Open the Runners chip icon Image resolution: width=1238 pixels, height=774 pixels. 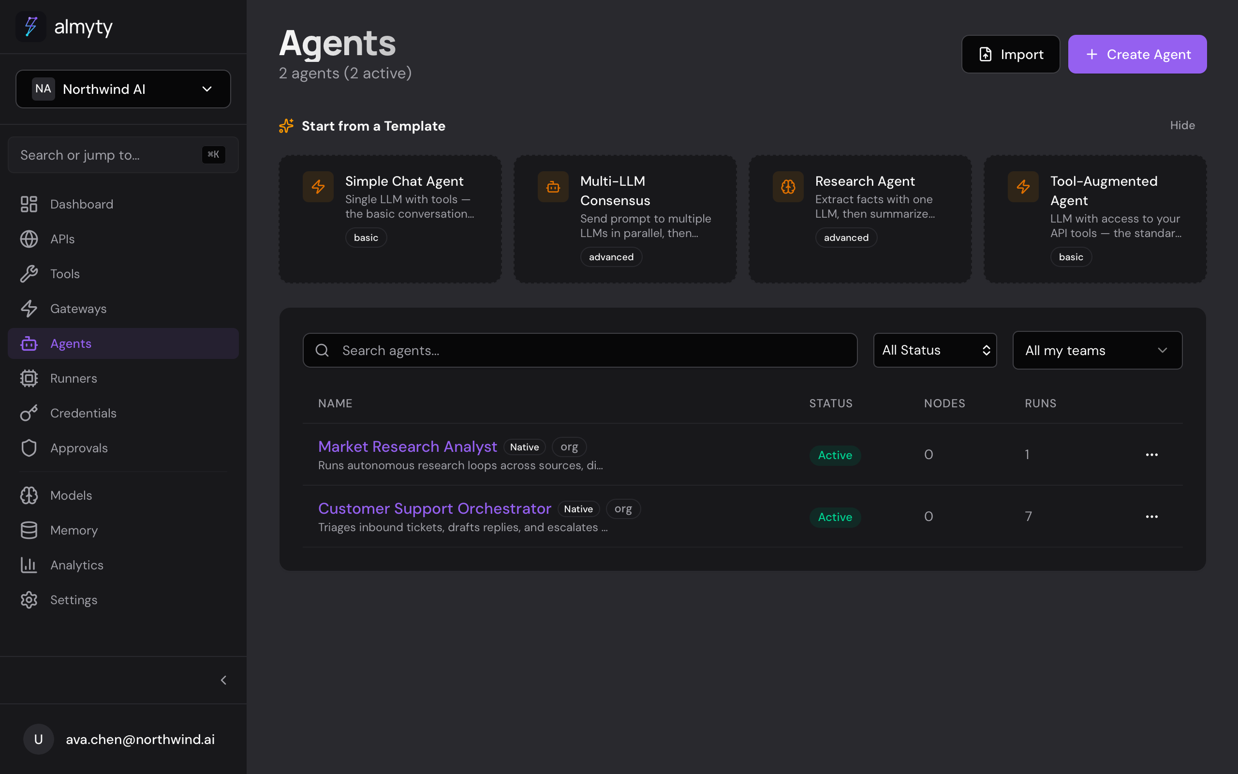pyautogui.click(x=29, y=378)
